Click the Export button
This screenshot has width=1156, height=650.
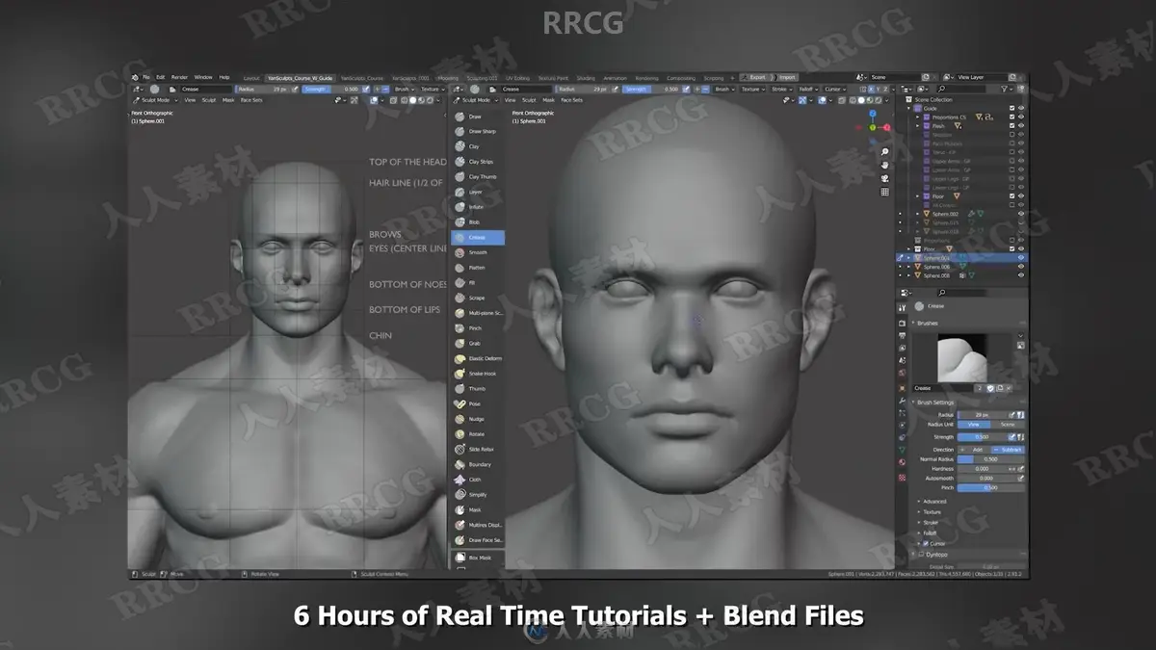pos(758,77)
